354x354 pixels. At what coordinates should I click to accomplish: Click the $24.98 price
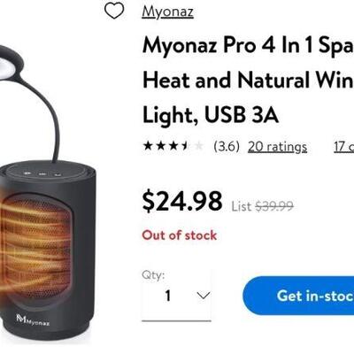[x=182, y=201]
